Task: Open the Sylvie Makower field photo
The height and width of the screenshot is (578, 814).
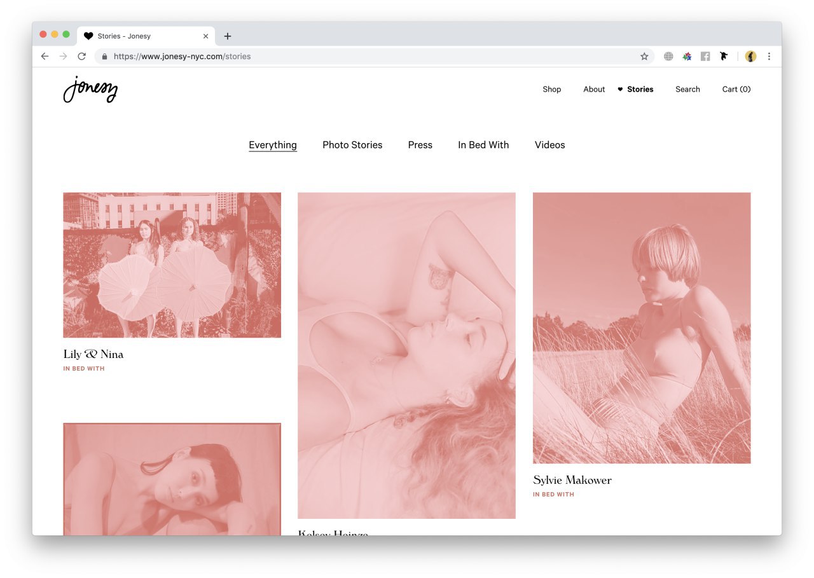Action: [x=642, y=328]
